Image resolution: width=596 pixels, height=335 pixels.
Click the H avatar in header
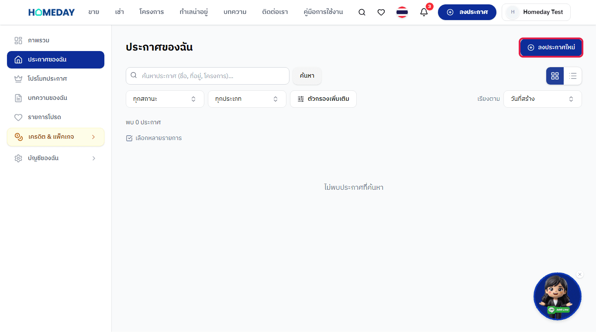(x=513, y=12)
